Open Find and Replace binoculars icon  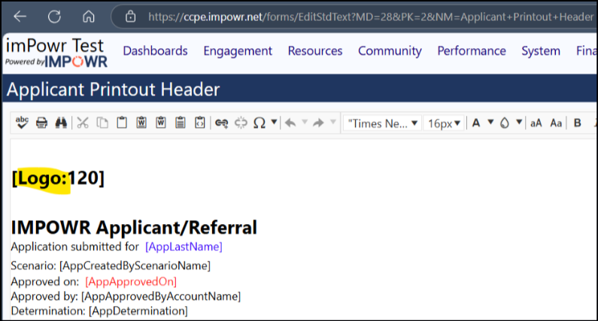click(x=61, y=123)
